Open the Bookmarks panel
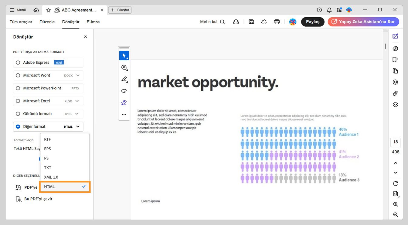 pos(395,59)
